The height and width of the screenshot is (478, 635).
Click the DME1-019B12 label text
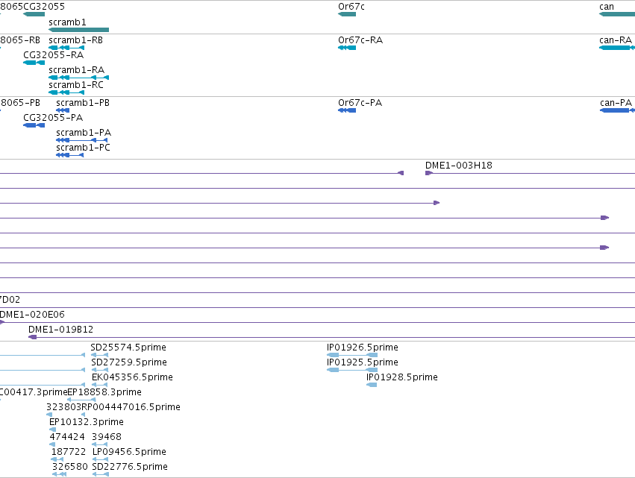point(60,330)
